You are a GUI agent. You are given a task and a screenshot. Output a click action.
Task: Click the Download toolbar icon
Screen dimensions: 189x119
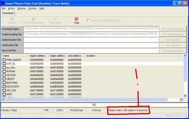coord(55,19)
